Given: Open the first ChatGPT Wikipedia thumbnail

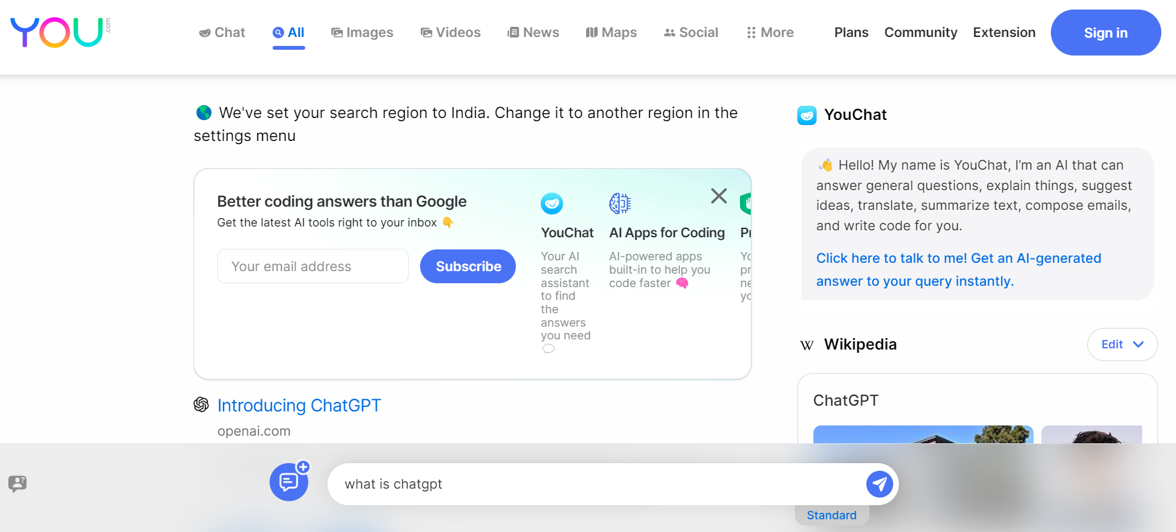Looking at the screenshot, I should (x=923, y=434).
